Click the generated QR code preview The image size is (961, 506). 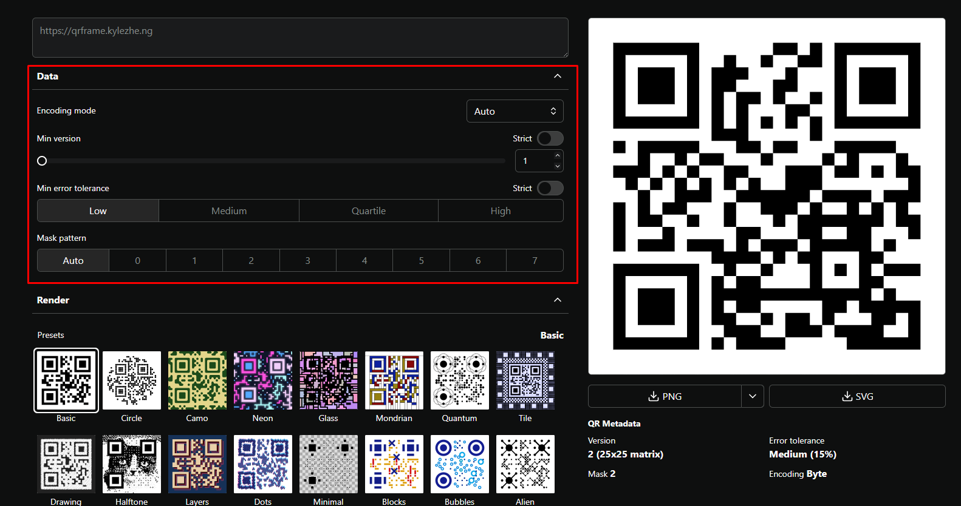[x=767, y=196]
